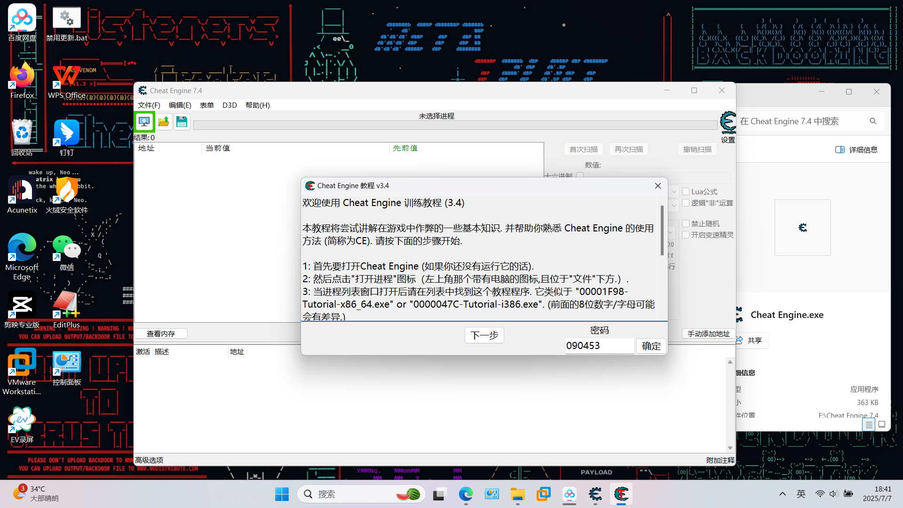Open the D3D menu
Image resolution: width=903 pixels, height=508 pixels.
click(x=230, y=105)
